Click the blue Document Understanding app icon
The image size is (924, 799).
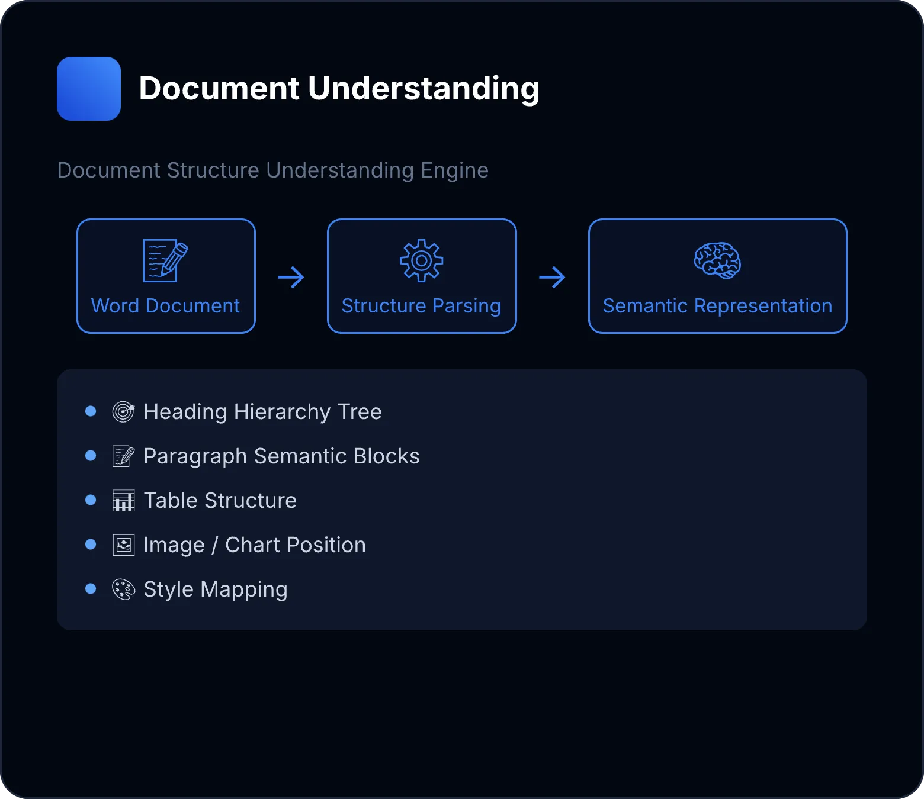click(x=89, y=88)
